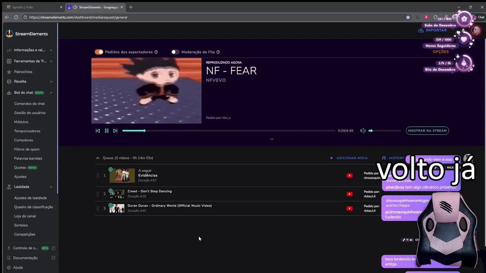Image resolution: width=486 pixels, height=273 pixels.
Task: Click help icon next to Pedidos dos espectadores
Action: pos(156,52)
